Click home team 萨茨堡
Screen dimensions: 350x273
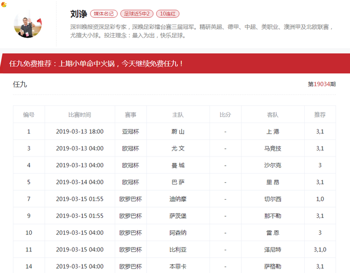tap(178, 216)
